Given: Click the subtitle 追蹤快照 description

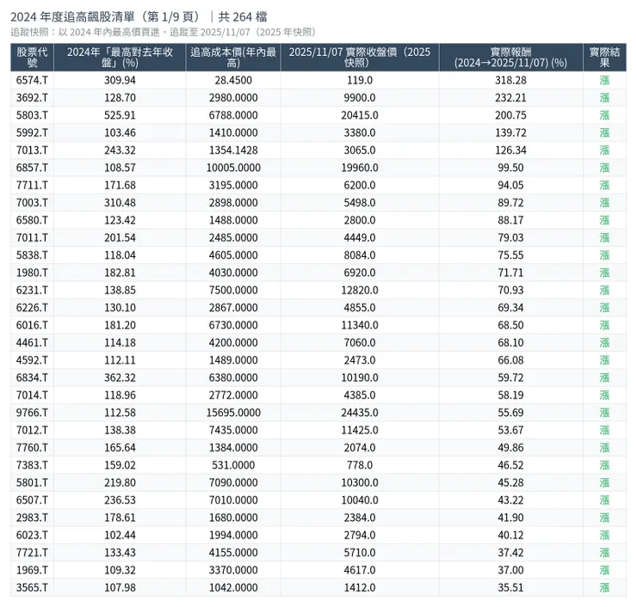Looking at the screenshot, I should (164, 33).
